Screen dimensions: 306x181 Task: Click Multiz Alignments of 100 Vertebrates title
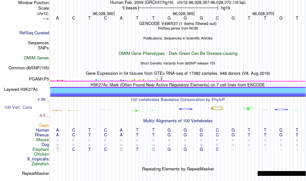178,121
